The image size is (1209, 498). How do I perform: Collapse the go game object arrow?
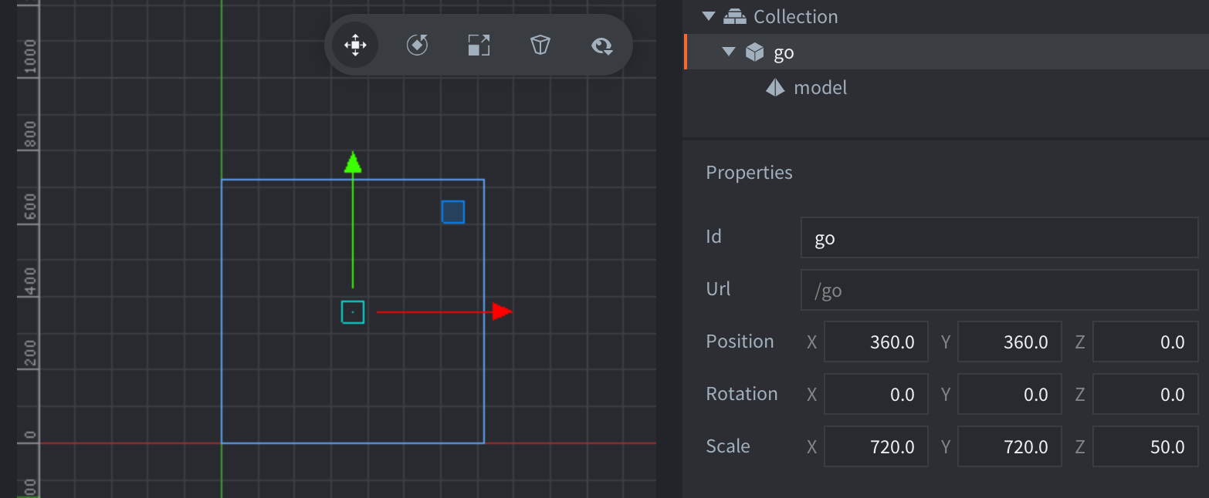tap(729, 52)
